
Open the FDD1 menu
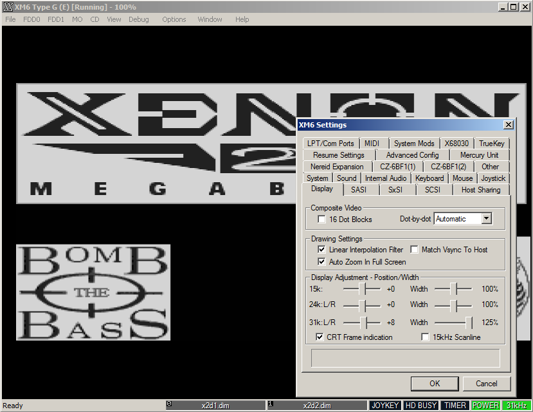(x=56, y=19)
